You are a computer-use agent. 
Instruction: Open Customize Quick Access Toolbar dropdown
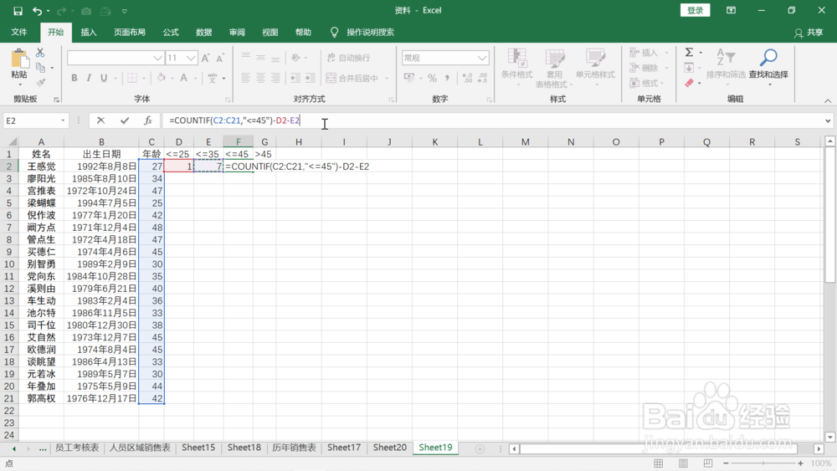click(x=125, y=11)
